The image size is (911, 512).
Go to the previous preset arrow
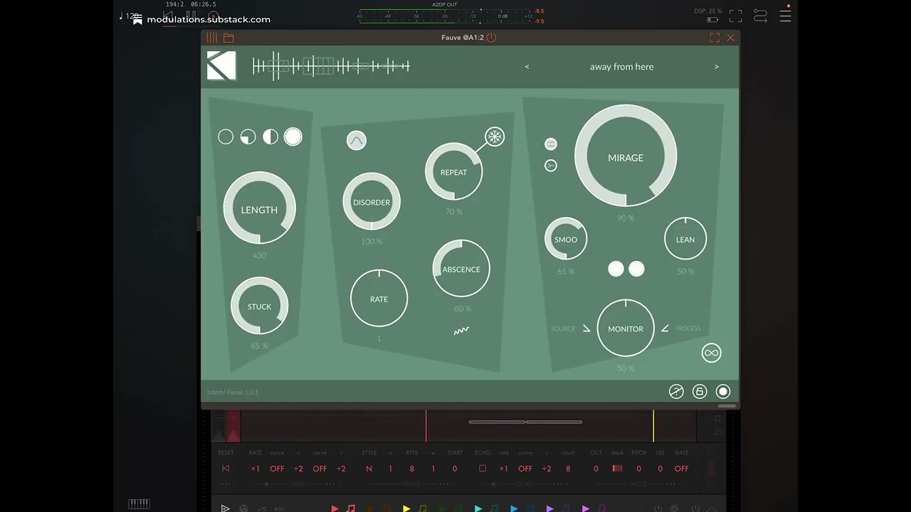pos(527,67)
